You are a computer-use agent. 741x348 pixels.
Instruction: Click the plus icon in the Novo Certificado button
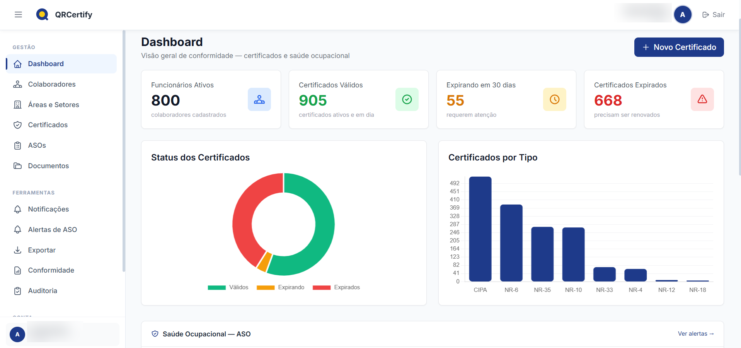(646, 47)
